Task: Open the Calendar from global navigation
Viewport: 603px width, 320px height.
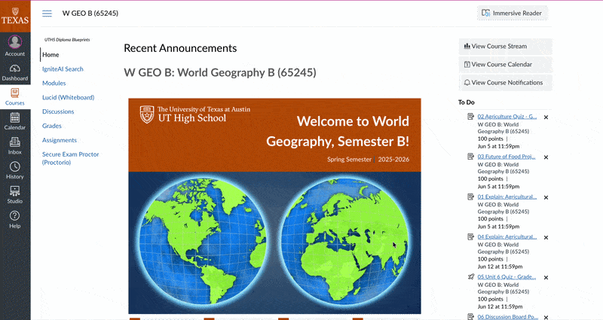Action: pyautogui.click(x=15, y=121)
